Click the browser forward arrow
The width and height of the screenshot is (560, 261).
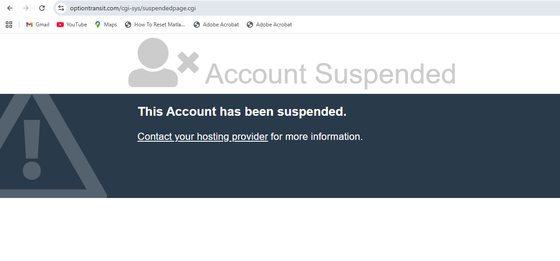26,8
